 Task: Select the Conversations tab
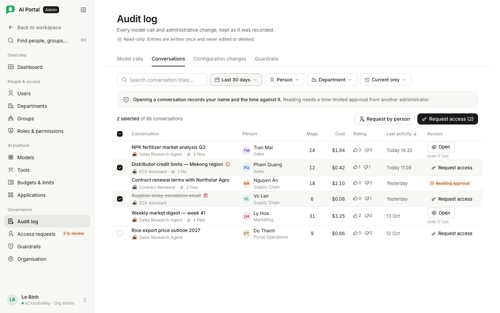click(x=168, y=59)
